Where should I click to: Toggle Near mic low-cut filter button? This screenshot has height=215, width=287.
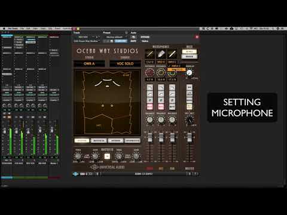point(149,94)
